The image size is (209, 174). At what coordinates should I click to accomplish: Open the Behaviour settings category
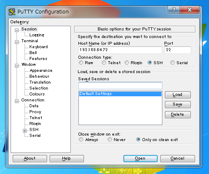coord(39,76)
